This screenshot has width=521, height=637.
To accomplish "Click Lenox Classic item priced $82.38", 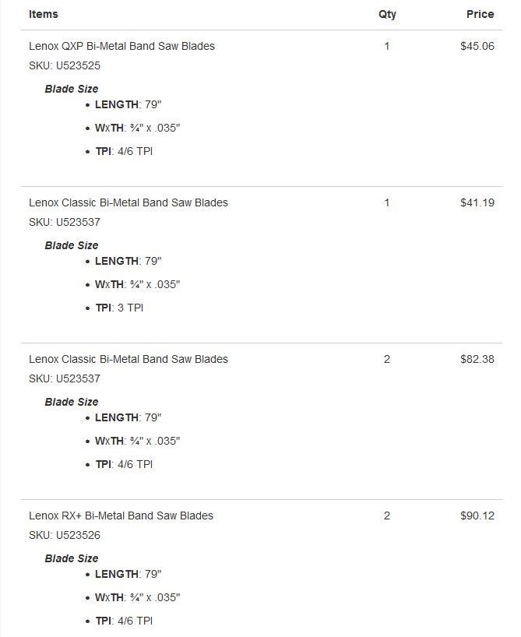I will (128, 359).
